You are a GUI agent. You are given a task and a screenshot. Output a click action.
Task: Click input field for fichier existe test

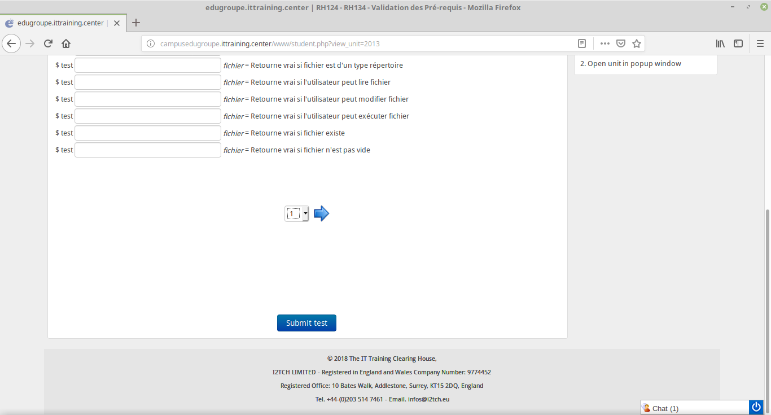tap(147, 133)
